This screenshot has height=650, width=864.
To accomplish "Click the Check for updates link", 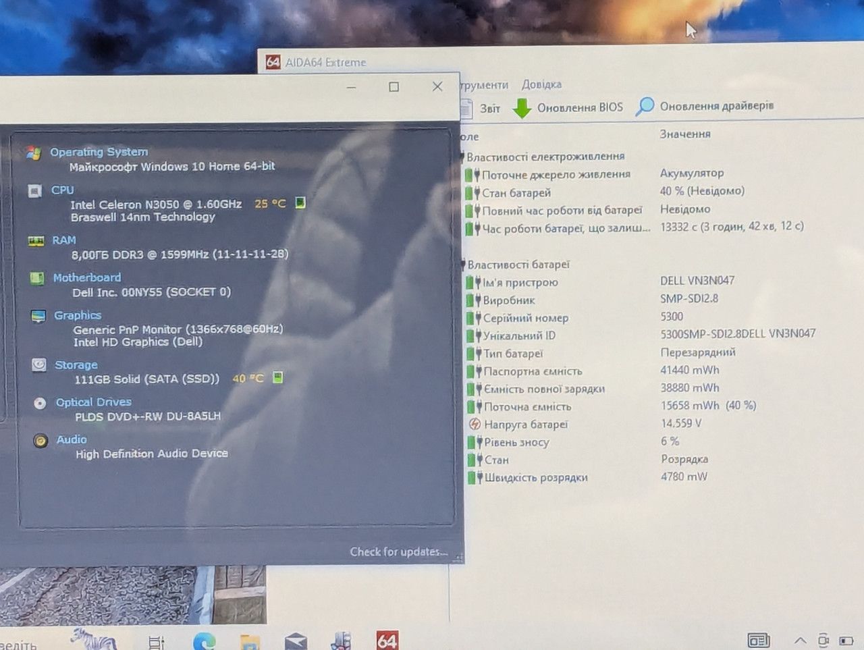I will coord(398,552).
